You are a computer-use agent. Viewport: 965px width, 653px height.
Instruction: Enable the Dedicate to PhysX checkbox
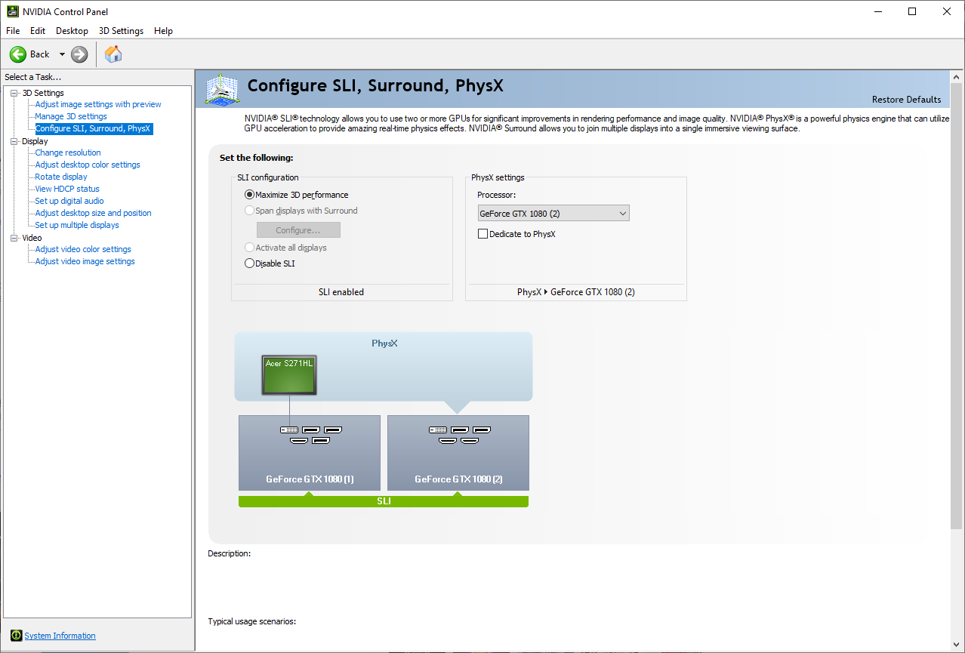click(483, 234)
